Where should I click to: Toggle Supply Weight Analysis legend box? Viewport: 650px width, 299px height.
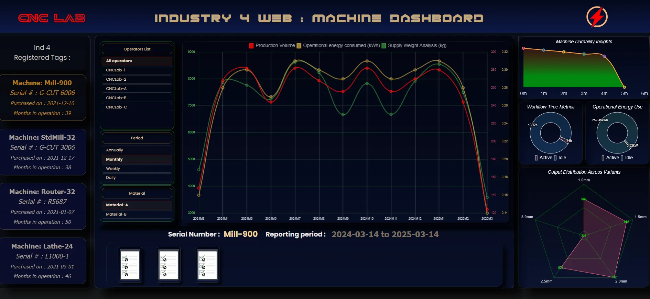click(x=384, y=46)
